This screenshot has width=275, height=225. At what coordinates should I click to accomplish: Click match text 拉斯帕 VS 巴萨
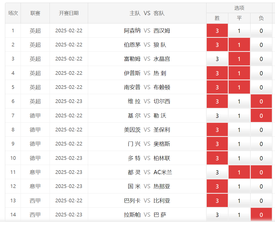click(145, 215)
